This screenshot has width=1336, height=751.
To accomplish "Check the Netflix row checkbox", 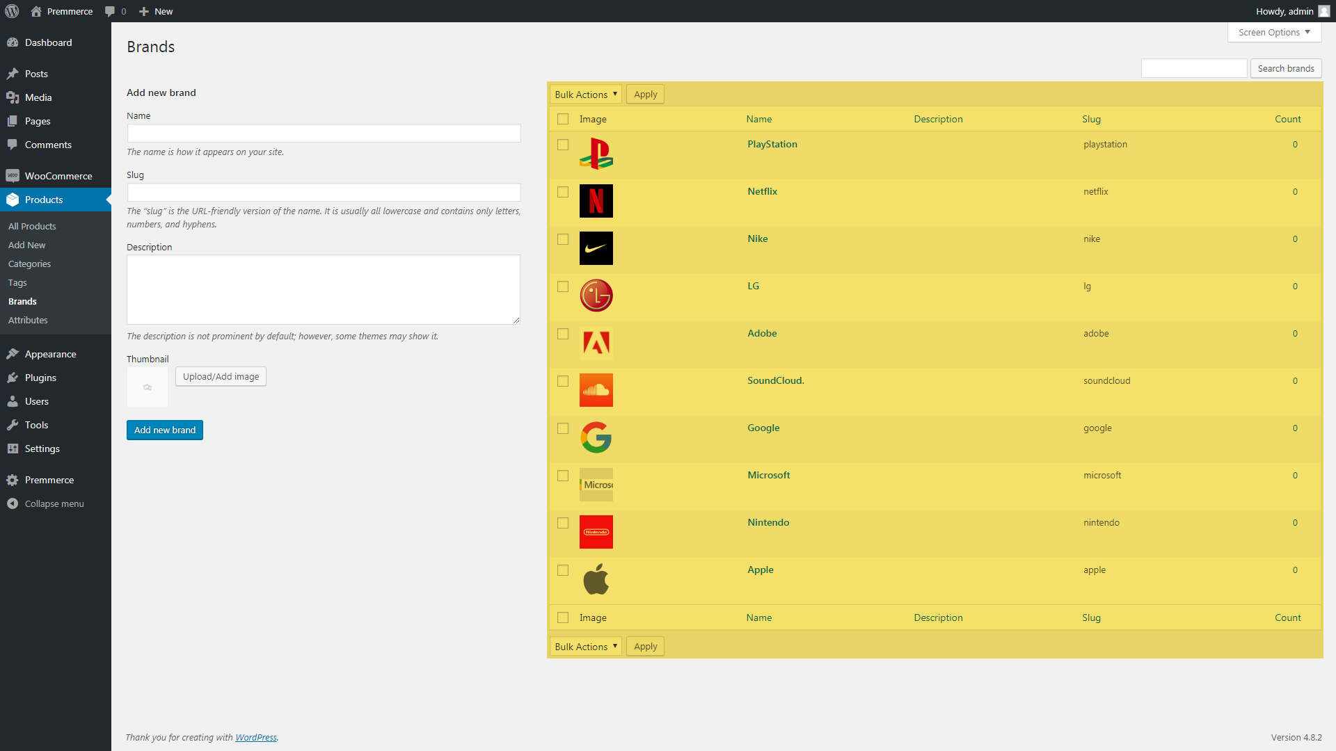I will pos(563,192).
